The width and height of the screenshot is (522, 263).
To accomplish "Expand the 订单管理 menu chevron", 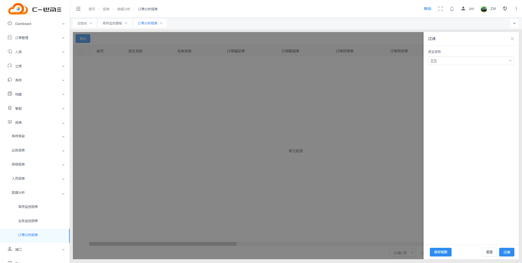I will 63,38.
